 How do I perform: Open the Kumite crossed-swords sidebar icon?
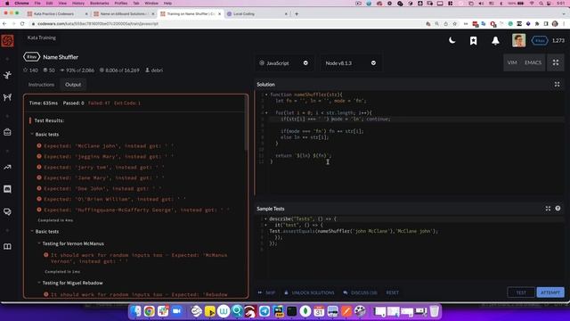pos(7,97)
